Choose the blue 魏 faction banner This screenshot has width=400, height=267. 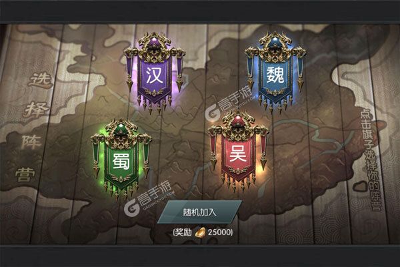(x=275, y=73)
